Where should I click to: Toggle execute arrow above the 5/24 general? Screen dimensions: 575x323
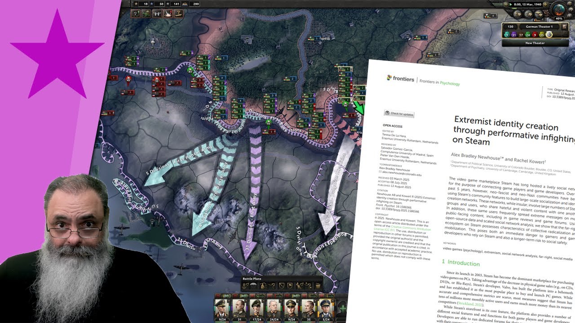(330, 296)
